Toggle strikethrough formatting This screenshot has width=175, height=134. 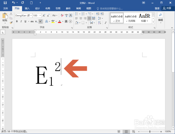click(32, 22)
